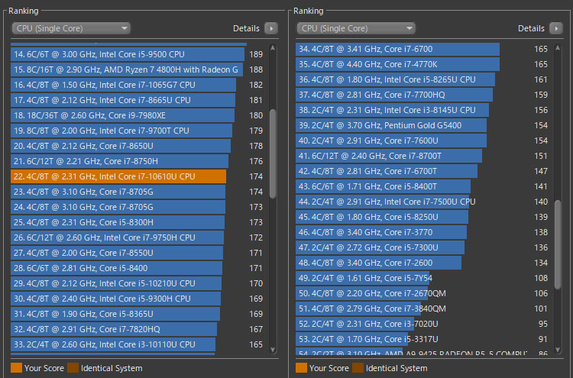573x378 pixels.
Task: Select row 50 Core i7-2670QM
Action: point(422,293)
